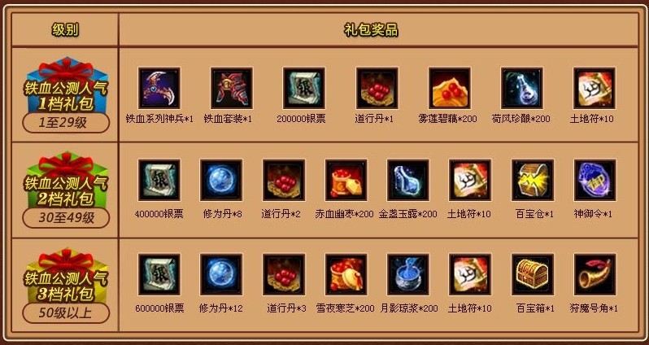Select the 雾莲碧藕 item icon
Image resolution: width=649 pixels, height=345 pixels.
[450, 88]
